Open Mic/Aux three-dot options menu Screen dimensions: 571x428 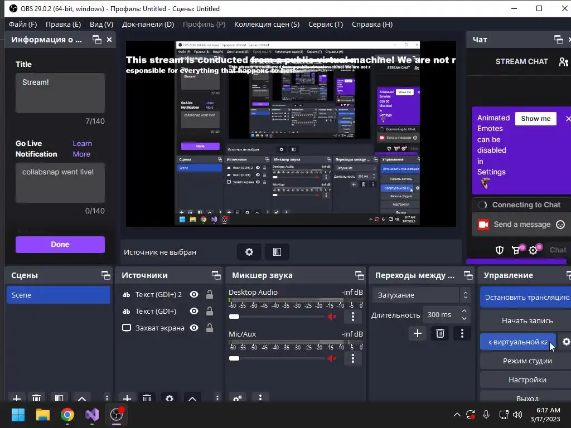click(x=353, y=358)
